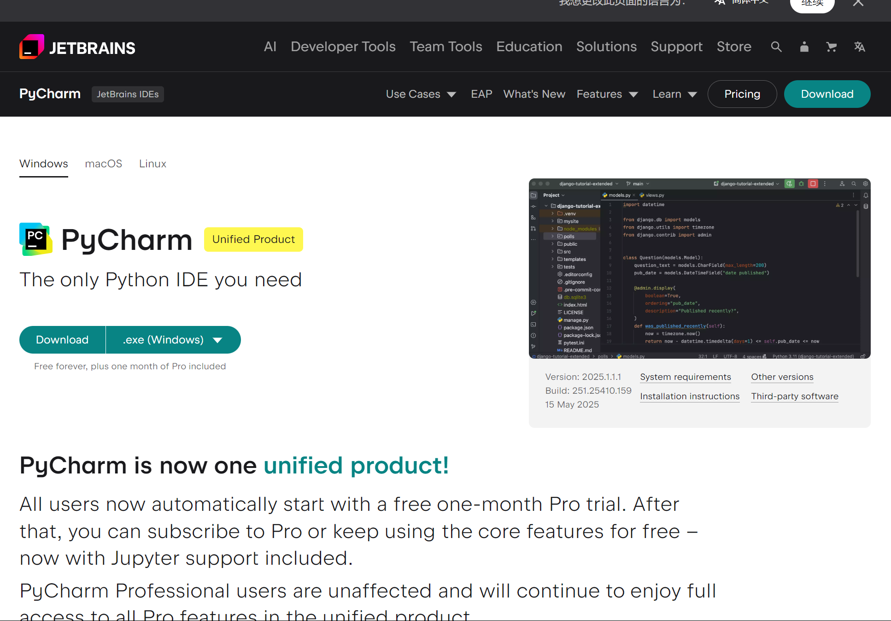Screen dimensions: 891x621
Task: Expand the Use Cases dropdown
Action: click(x=421, y=94)
